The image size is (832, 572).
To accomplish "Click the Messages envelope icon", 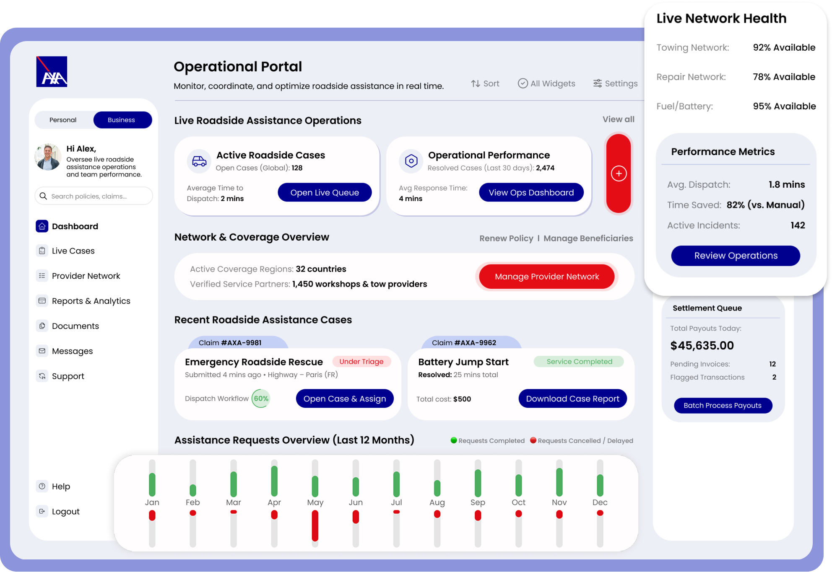I will (42, 351).
